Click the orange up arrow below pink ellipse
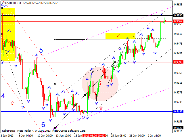The image size is (184, 138). coord(101,108)
